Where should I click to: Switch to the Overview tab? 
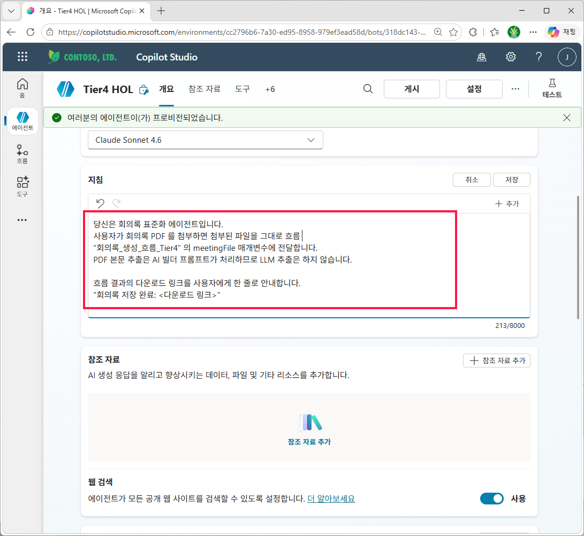[x=166, y=89]
